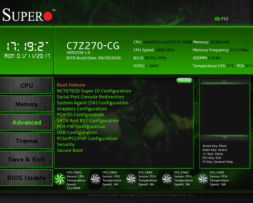Open SATA And RST Configuration
Viewport: 253px width, 203px height.
coord(88,120)
